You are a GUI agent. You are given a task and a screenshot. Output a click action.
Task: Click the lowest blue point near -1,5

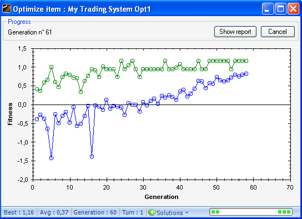pos(51,158)
